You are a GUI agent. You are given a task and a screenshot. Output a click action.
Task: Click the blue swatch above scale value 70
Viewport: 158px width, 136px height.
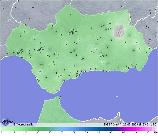[x=86, y=129]
